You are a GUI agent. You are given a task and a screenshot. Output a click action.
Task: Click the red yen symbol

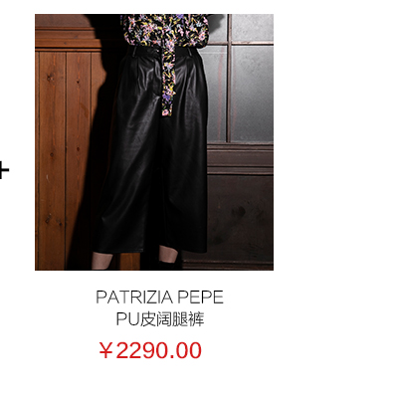click(105, 350)
